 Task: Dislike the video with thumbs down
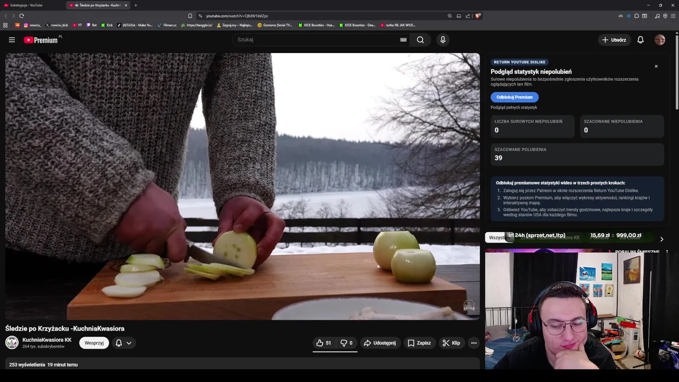(x=346, y=343)
